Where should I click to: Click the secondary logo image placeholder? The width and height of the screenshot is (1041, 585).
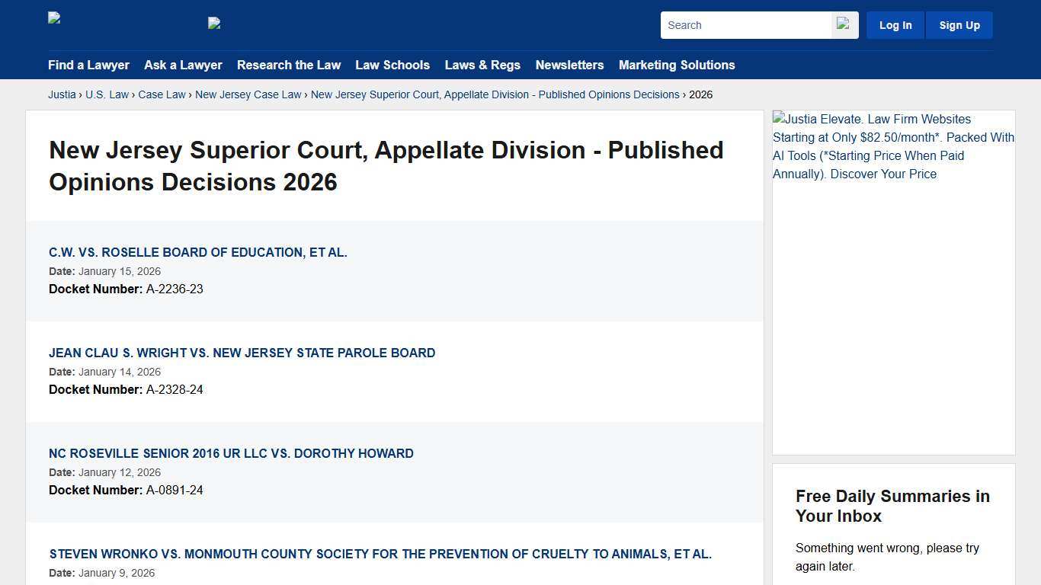214,24
